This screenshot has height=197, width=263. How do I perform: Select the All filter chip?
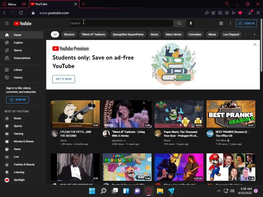click(55, 34)
